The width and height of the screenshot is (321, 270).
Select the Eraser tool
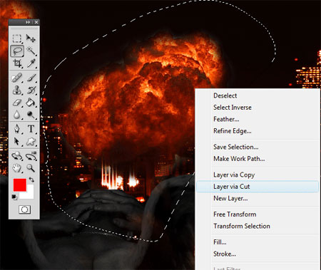point(17,103)
